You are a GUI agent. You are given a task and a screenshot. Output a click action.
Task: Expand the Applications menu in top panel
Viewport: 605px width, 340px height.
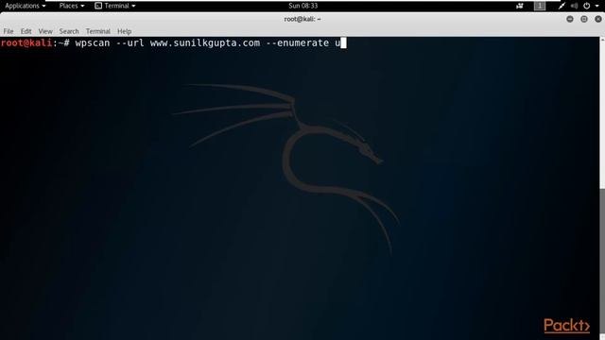tap(26, 6)
